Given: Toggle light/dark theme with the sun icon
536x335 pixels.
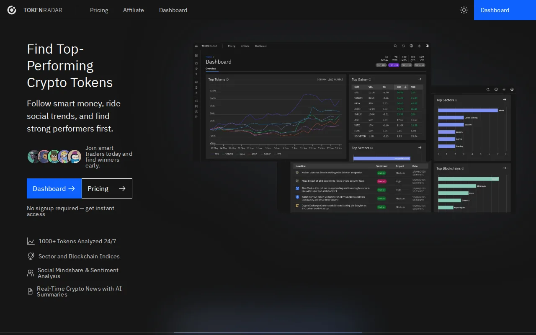Looking at the screenshot, I should (x=464, y=10).
